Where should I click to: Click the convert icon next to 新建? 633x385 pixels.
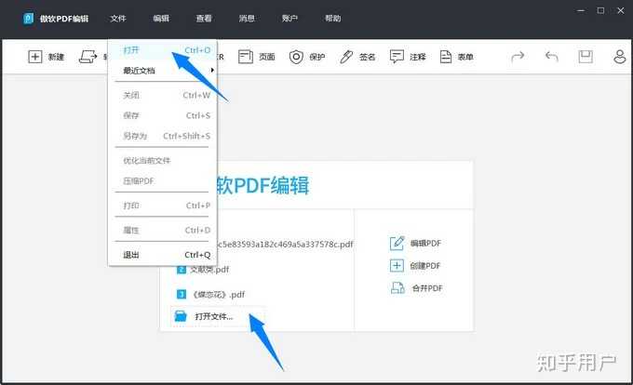[x=88, y=57]
